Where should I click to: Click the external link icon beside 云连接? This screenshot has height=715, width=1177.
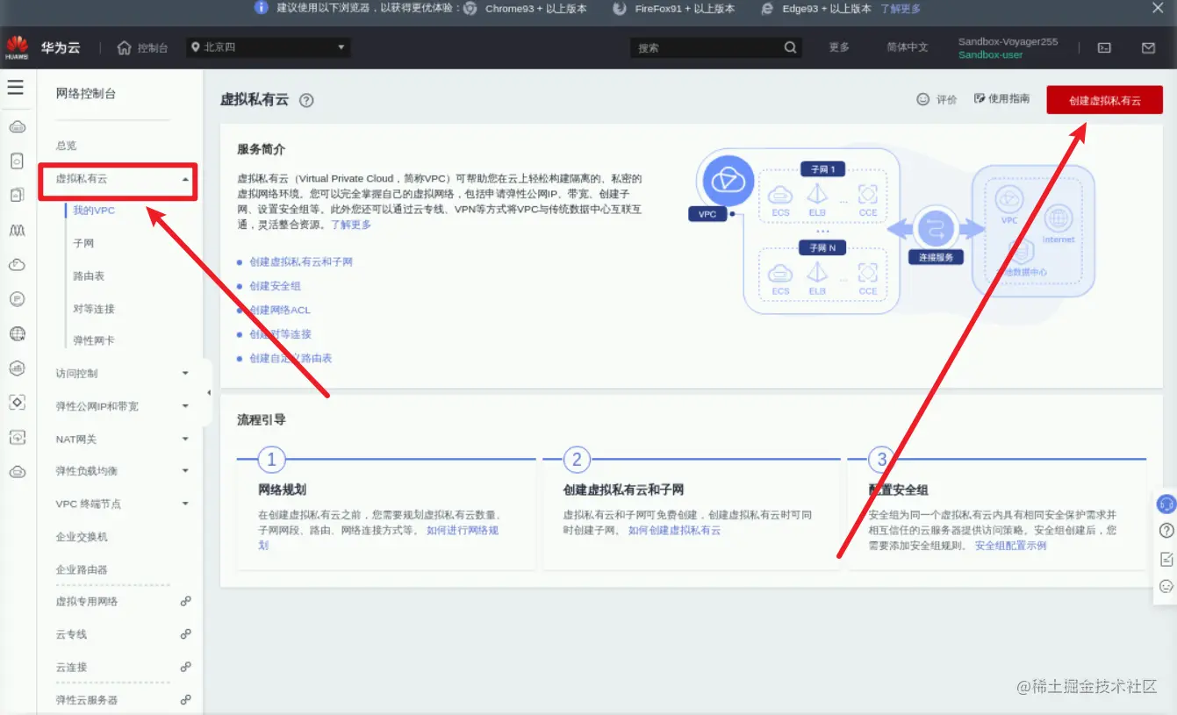coord(185,667)
